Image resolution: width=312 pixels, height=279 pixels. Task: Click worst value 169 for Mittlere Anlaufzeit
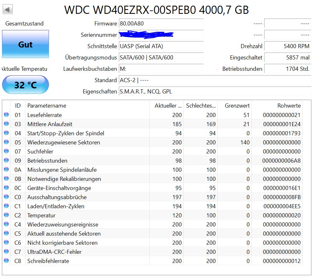click(x=211, y=124)
